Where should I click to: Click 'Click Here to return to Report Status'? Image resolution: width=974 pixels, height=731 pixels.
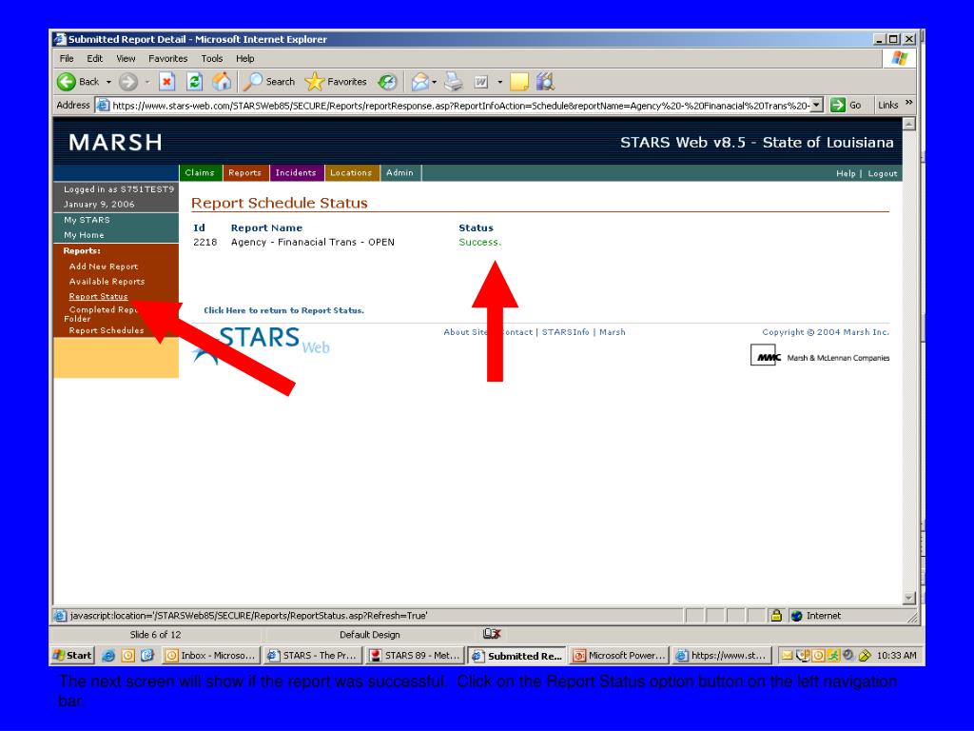click(283, 310)
